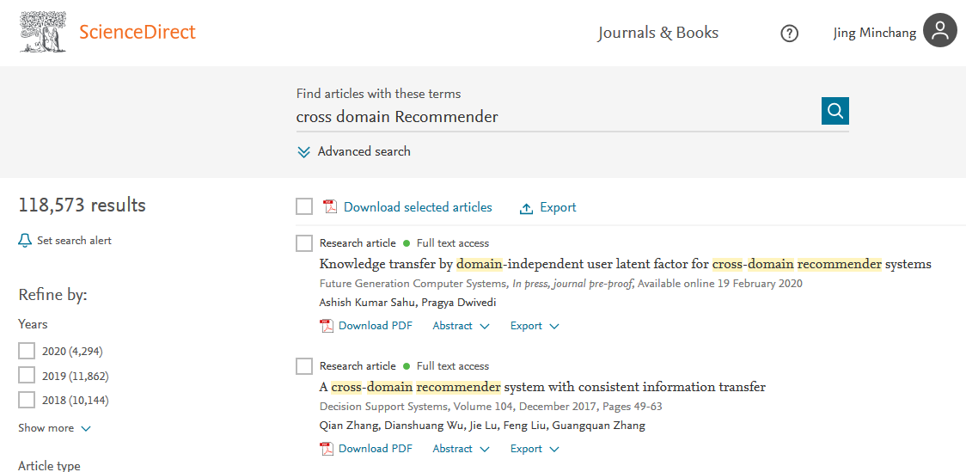
Task: Click the bell icon for search alert
Action: [25, 241]
